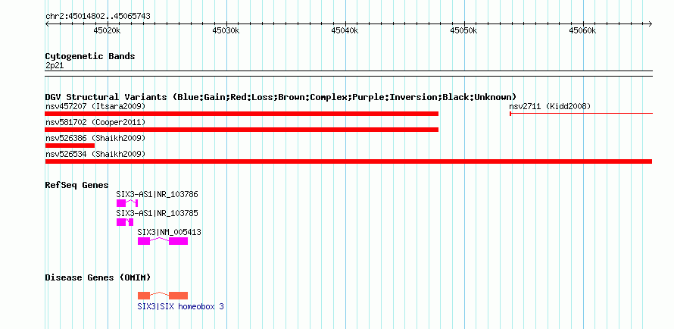Select the SIX3-AS1 NR_103785 magenta gene glyph
The image size is (674, 329).
pos(125,222)
